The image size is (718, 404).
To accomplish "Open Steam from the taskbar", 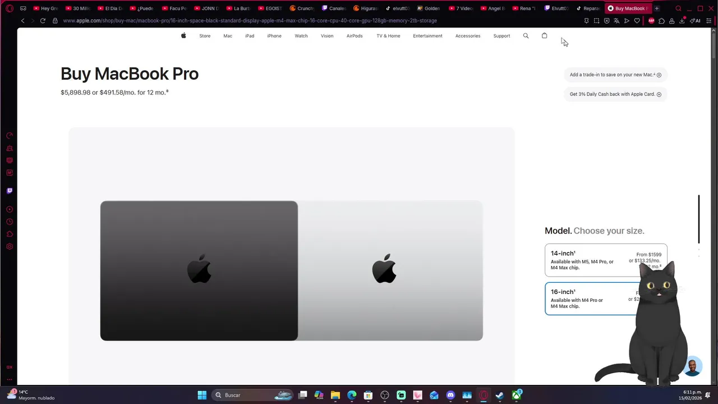I will (500, 395).
